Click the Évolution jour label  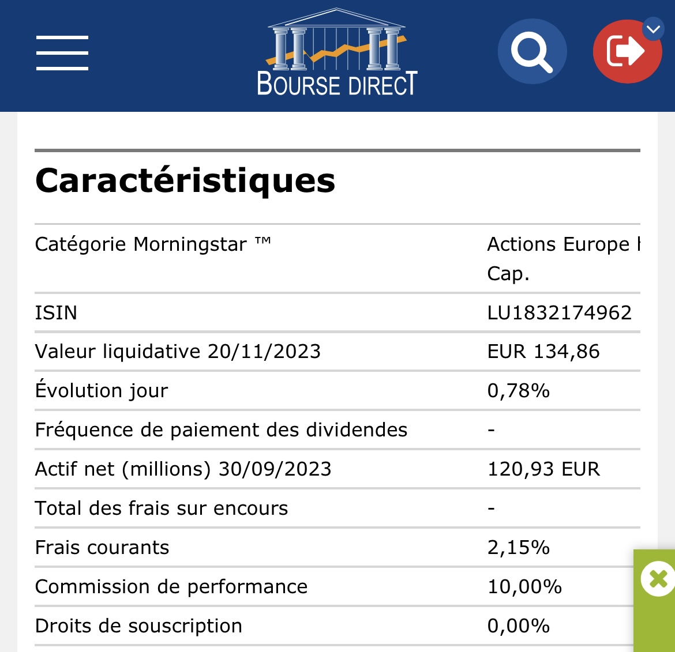click(102, 390)
